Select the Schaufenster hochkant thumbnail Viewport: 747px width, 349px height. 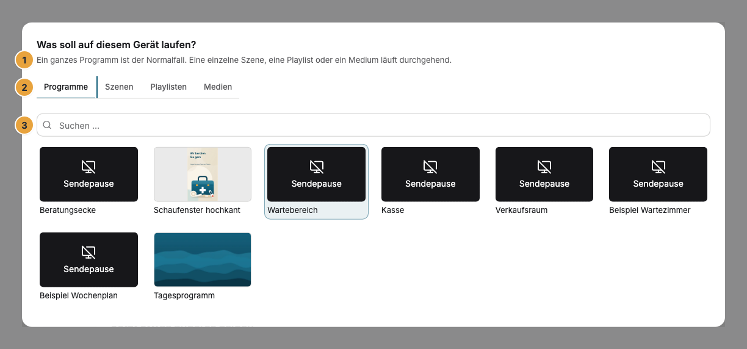tap(203, 174)
